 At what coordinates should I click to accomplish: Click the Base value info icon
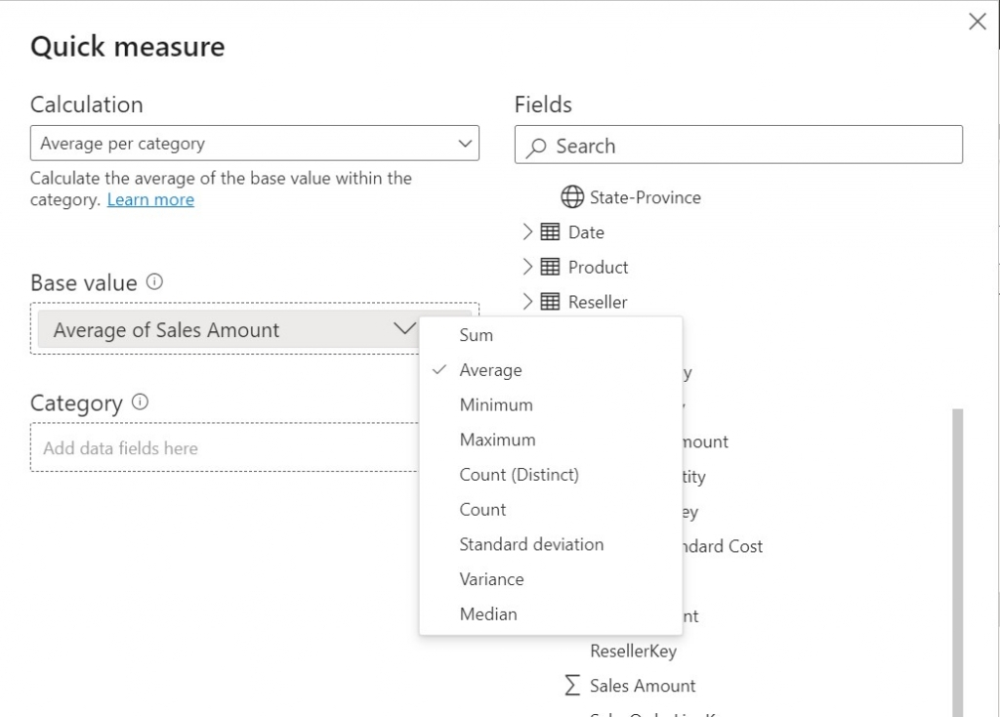[x=154, y=282]
